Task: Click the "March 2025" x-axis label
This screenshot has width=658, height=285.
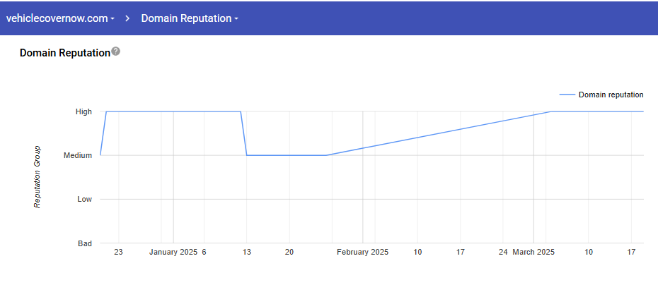Action: pos(534,252)
